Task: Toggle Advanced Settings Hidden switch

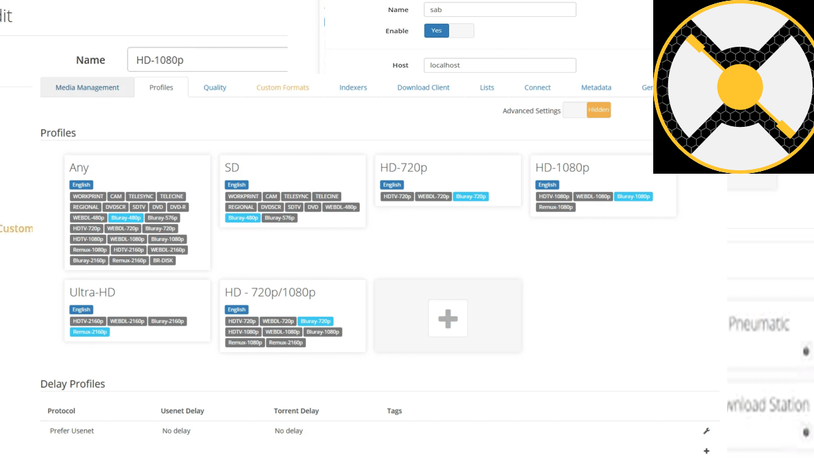Action: tap(587, 110)
